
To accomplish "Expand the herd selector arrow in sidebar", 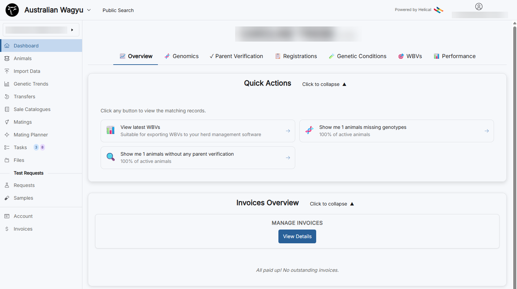I will 72,30.
